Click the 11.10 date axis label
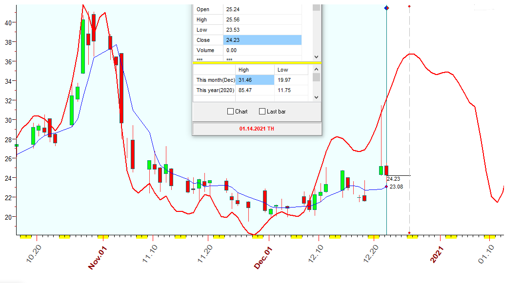 coord(150,254)
